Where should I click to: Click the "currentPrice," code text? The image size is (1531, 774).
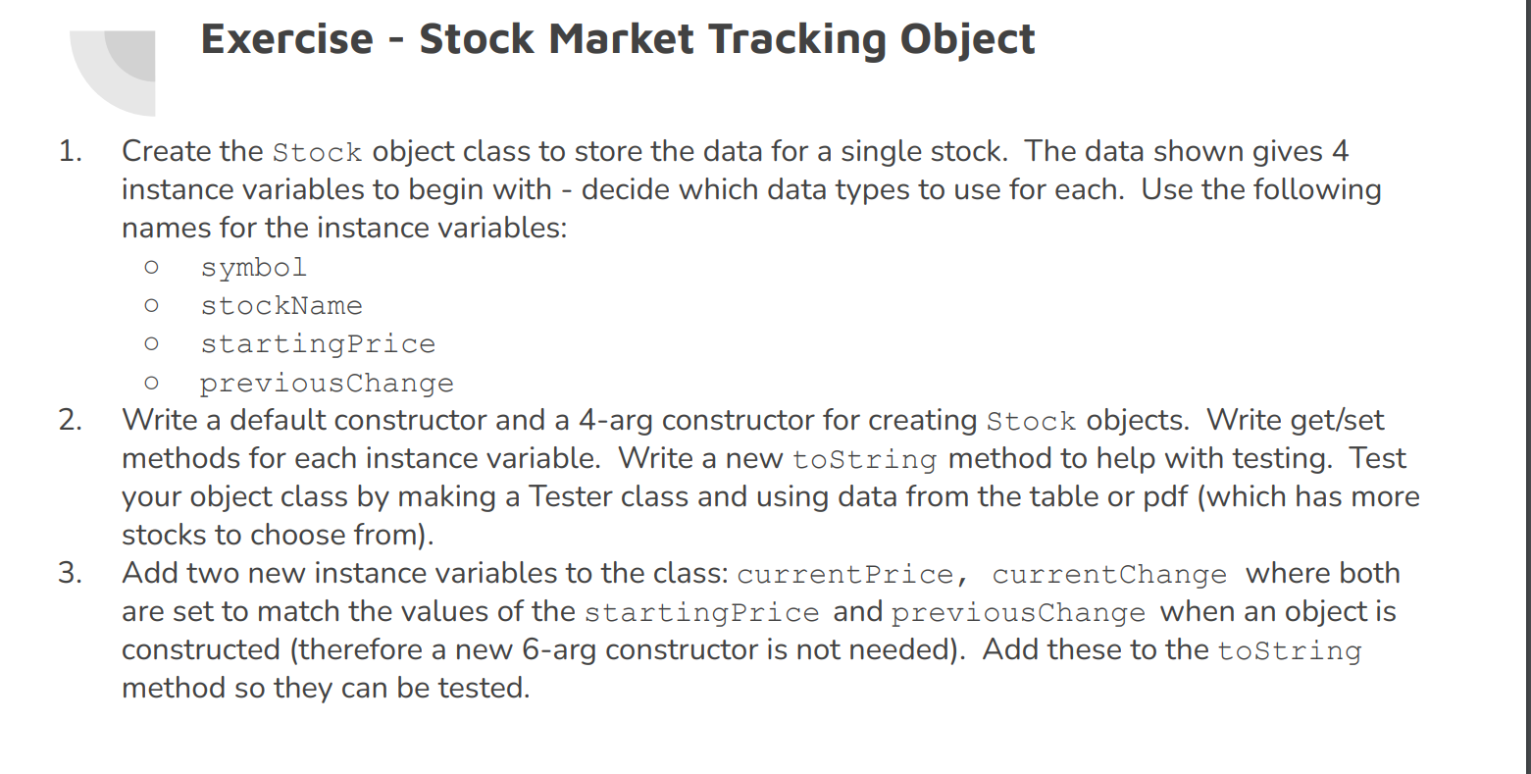point(852,574)
